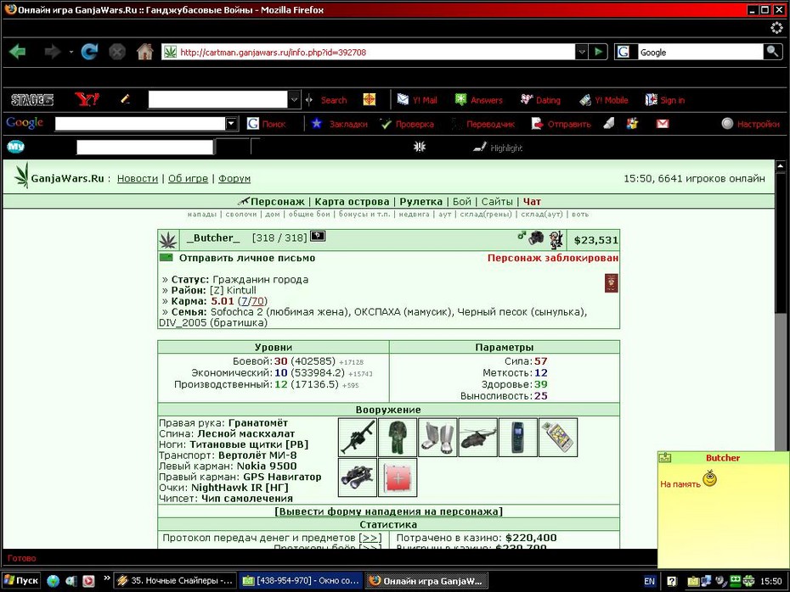
Task: Open the home page icon
Action: coord(145,51)
